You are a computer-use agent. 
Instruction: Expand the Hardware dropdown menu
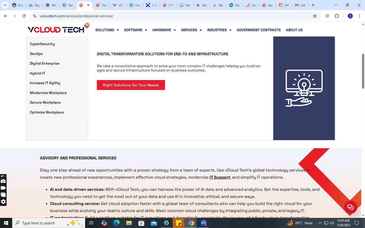164,30
